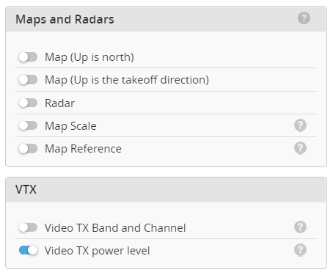The height and width of the screenshot is (275, 333).
Task: Select the Radar label text
Action: 59,103
